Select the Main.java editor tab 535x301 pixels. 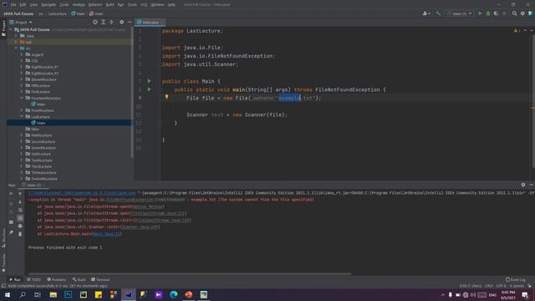[150, 23]
